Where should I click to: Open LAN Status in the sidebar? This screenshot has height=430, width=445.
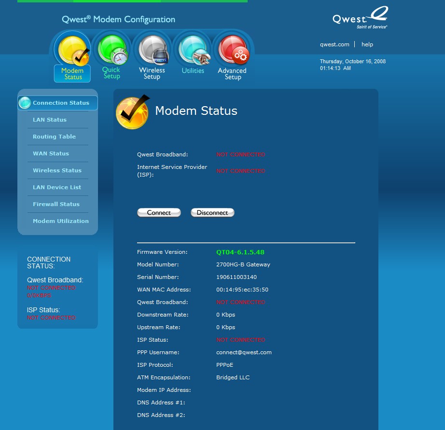pos(50,120)
